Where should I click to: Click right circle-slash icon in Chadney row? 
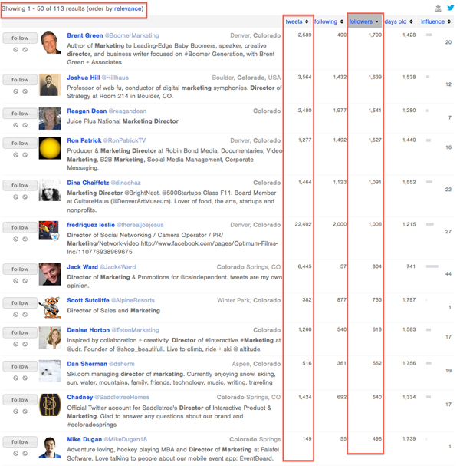click(25, 411)
